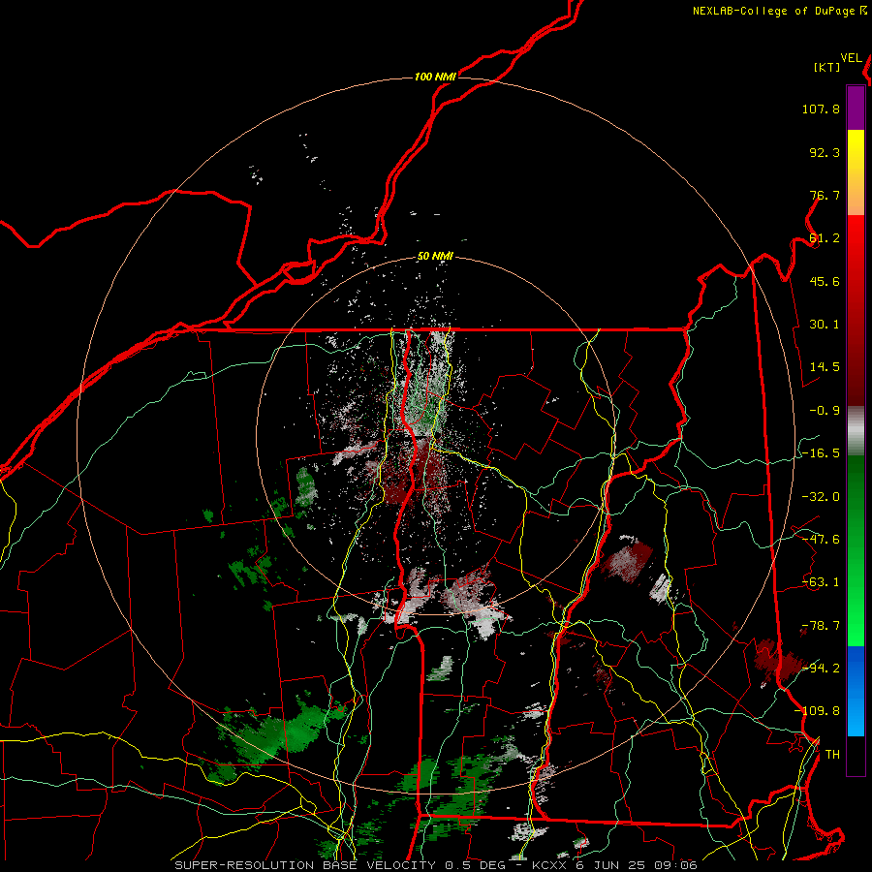
Task: Click the Super-Resolution Base Velocity KCXX caption
Action: pos(435,865)
